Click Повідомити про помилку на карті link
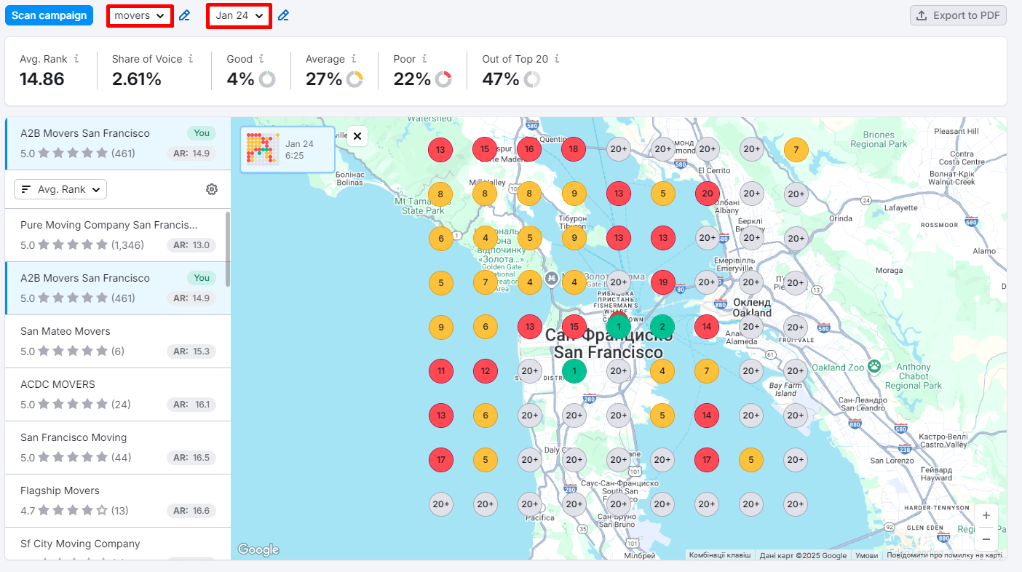This screenshot has height=572, width=1022. click(x=944, y=555)
